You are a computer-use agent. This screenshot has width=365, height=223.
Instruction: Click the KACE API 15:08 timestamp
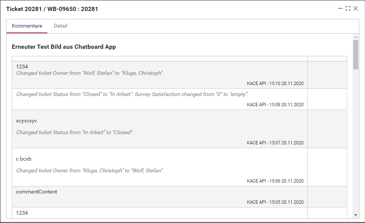275,105
